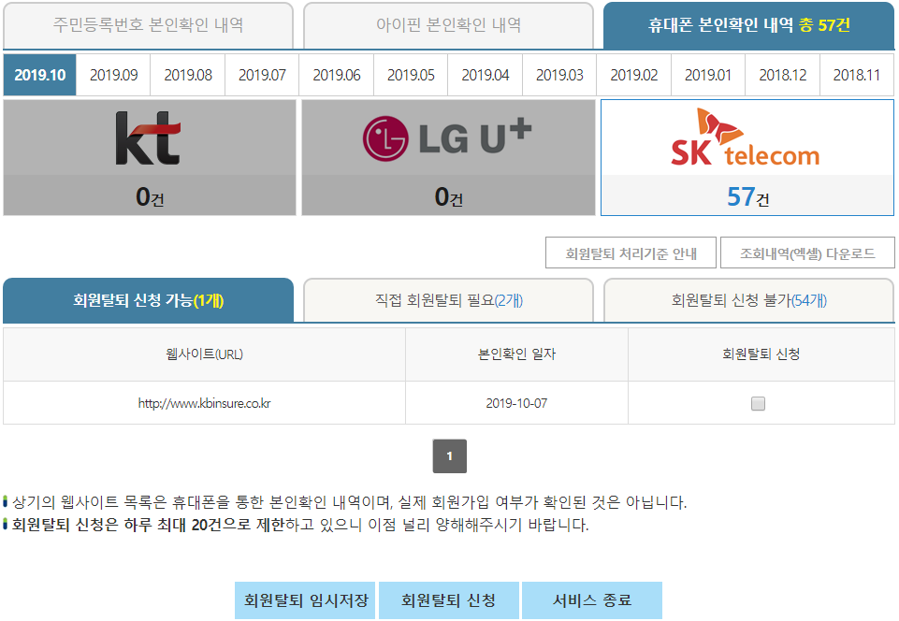The width and height of the screenshot is (899, 621).
Task: Select the 2019.07 month tab
Action: 262,75
